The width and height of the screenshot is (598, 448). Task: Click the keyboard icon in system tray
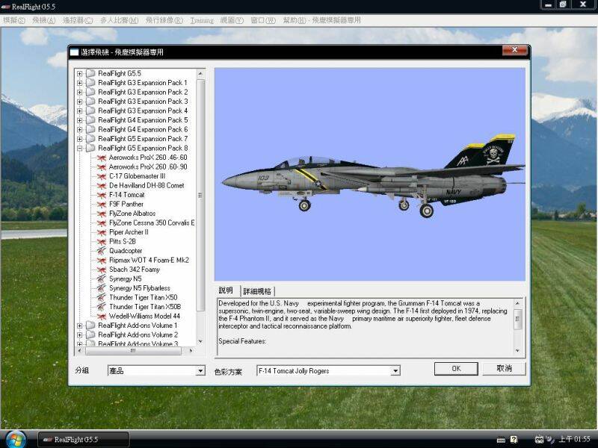(x=501, y=440)
